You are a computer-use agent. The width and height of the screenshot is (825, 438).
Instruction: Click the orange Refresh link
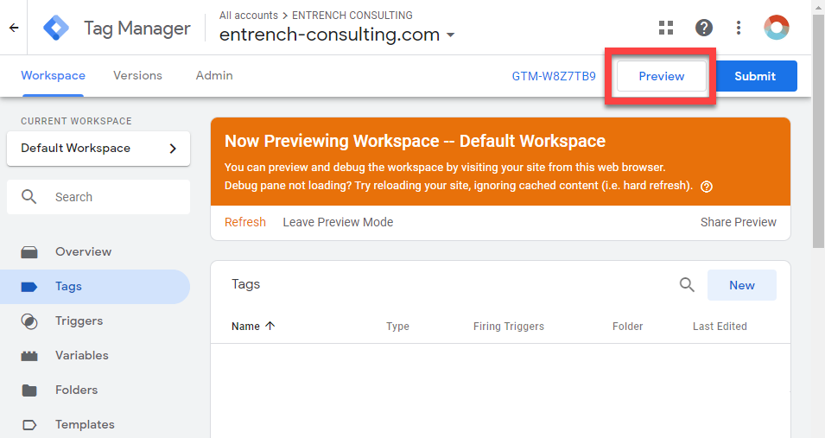tap(245, 222)
